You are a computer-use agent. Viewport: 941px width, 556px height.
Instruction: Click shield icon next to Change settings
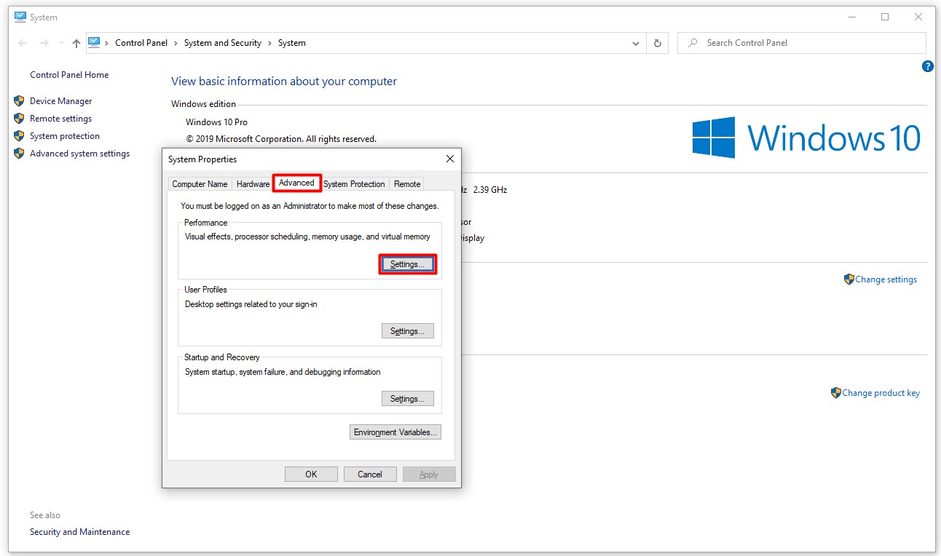[849, 279]
